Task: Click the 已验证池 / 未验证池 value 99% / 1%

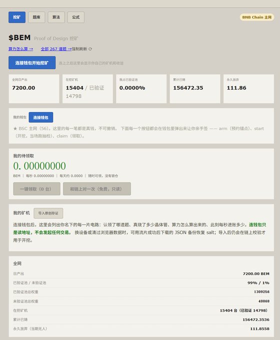Action: click(x=258, y=283)
